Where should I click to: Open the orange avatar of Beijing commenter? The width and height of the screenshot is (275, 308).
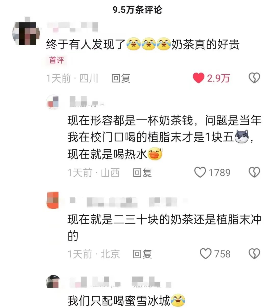tap(52, 200)
